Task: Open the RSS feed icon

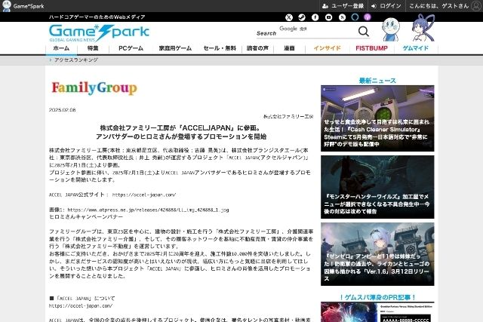Action: click(x=342, y=17)
